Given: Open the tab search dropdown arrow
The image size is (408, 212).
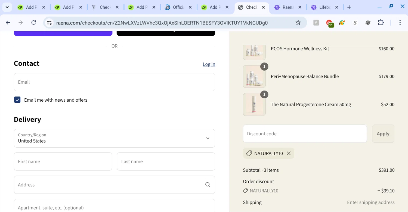Looking at the screenshot, I should [7, 7].
